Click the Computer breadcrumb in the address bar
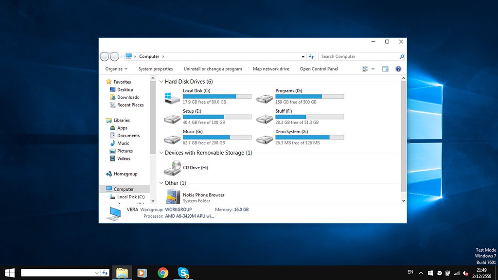This screenshot has width=498, height=280. point(149,56)
